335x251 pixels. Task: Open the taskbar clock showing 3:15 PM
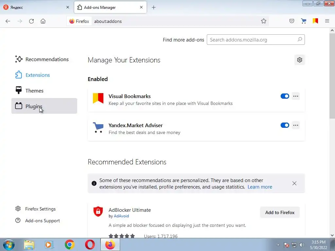(318, 245)
